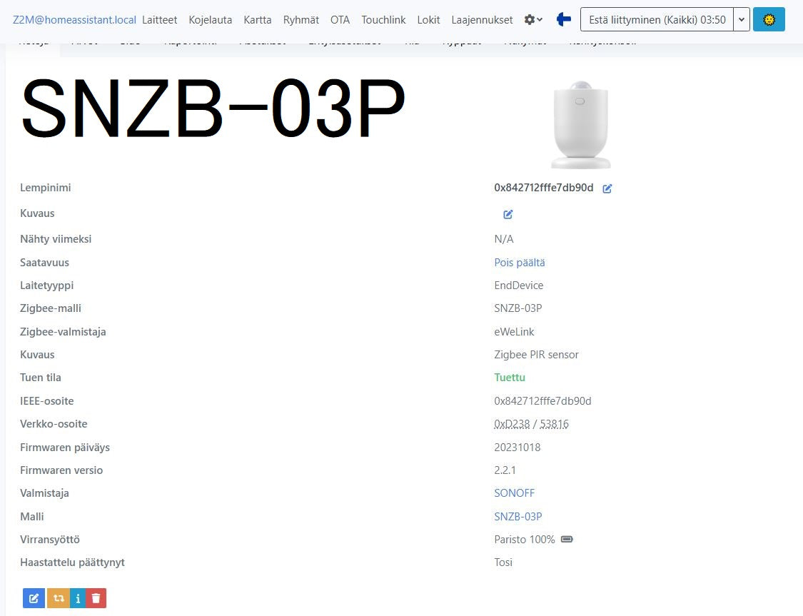
Task: Open Laajennukset extensions page
Action: click(x=482, y=19)
